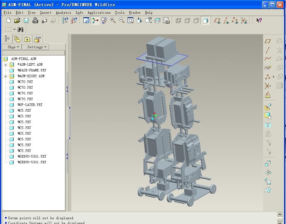This screenshot has height=224, width=286.
Task: Switch to wireframe display mode
Action: [178, 20]
